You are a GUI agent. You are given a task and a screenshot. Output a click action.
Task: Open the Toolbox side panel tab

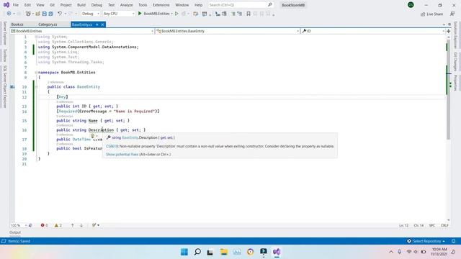(4, 55)
